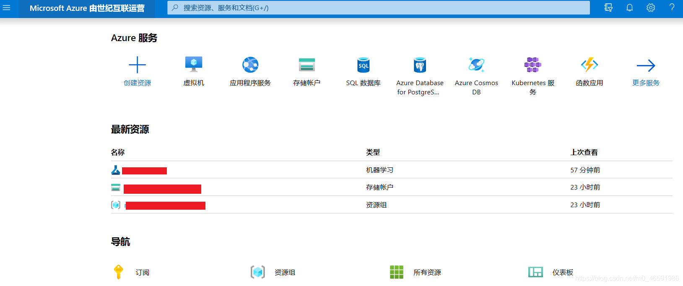Click the 类型 column header
Image resolution: width=683 pixels, height=286 pixels.
pos(373,152)
